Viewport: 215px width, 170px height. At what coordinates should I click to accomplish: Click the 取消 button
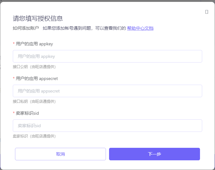click(61, 154)
